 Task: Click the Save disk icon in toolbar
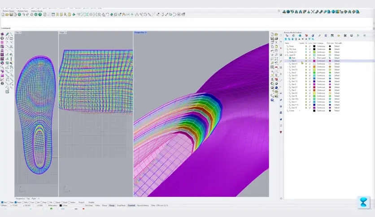[x=11, y=15]
